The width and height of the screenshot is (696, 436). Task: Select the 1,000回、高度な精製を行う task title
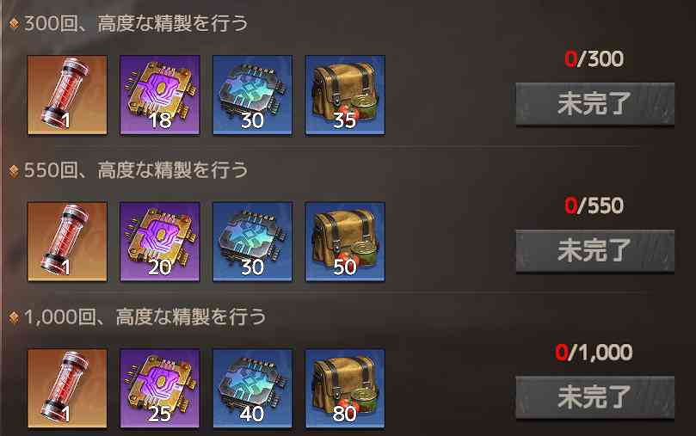(145, 317)
